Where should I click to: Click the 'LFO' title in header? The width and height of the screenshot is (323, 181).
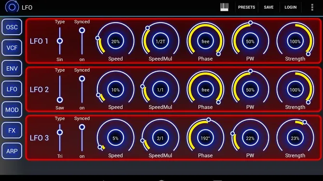[27, 8]
